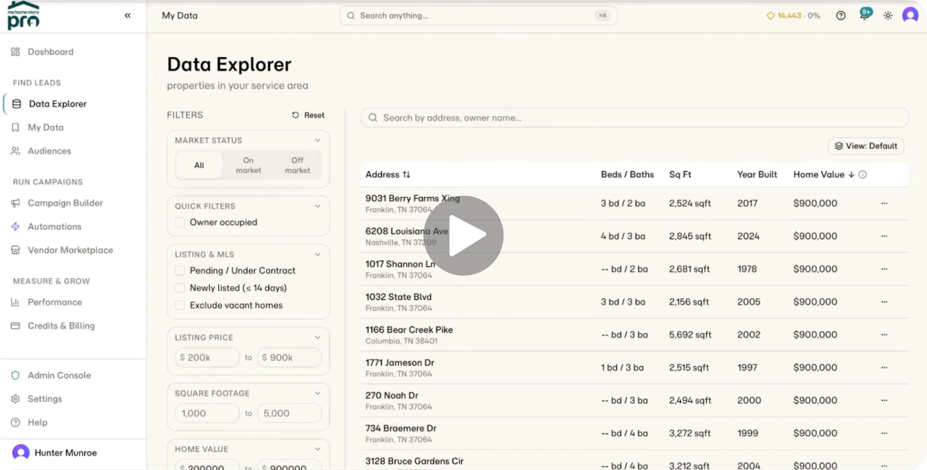Click the Credits & Billing card icon
Viewport: 927px width, 470px height.
click(15, 326)
